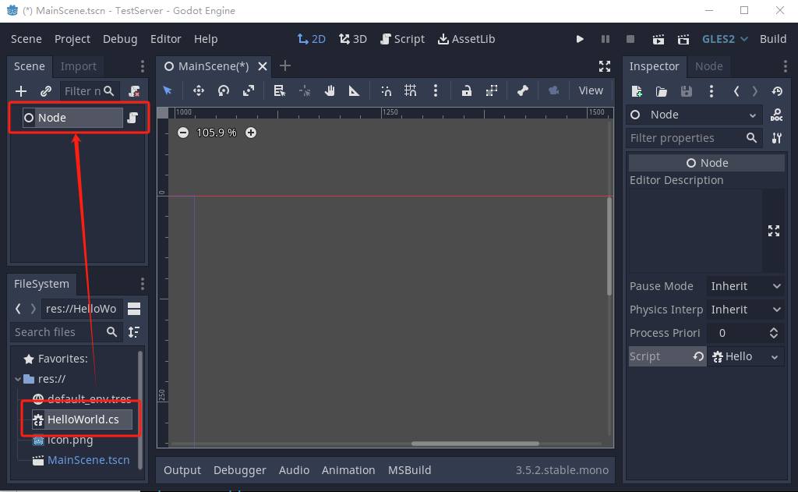This screenshot has width=798, height=492.
Task: Switch to Script workspace
Action: [x=402, y=39]
